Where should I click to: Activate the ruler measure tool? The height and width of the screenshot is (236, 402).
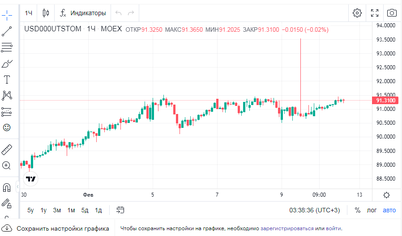(7, 149)
